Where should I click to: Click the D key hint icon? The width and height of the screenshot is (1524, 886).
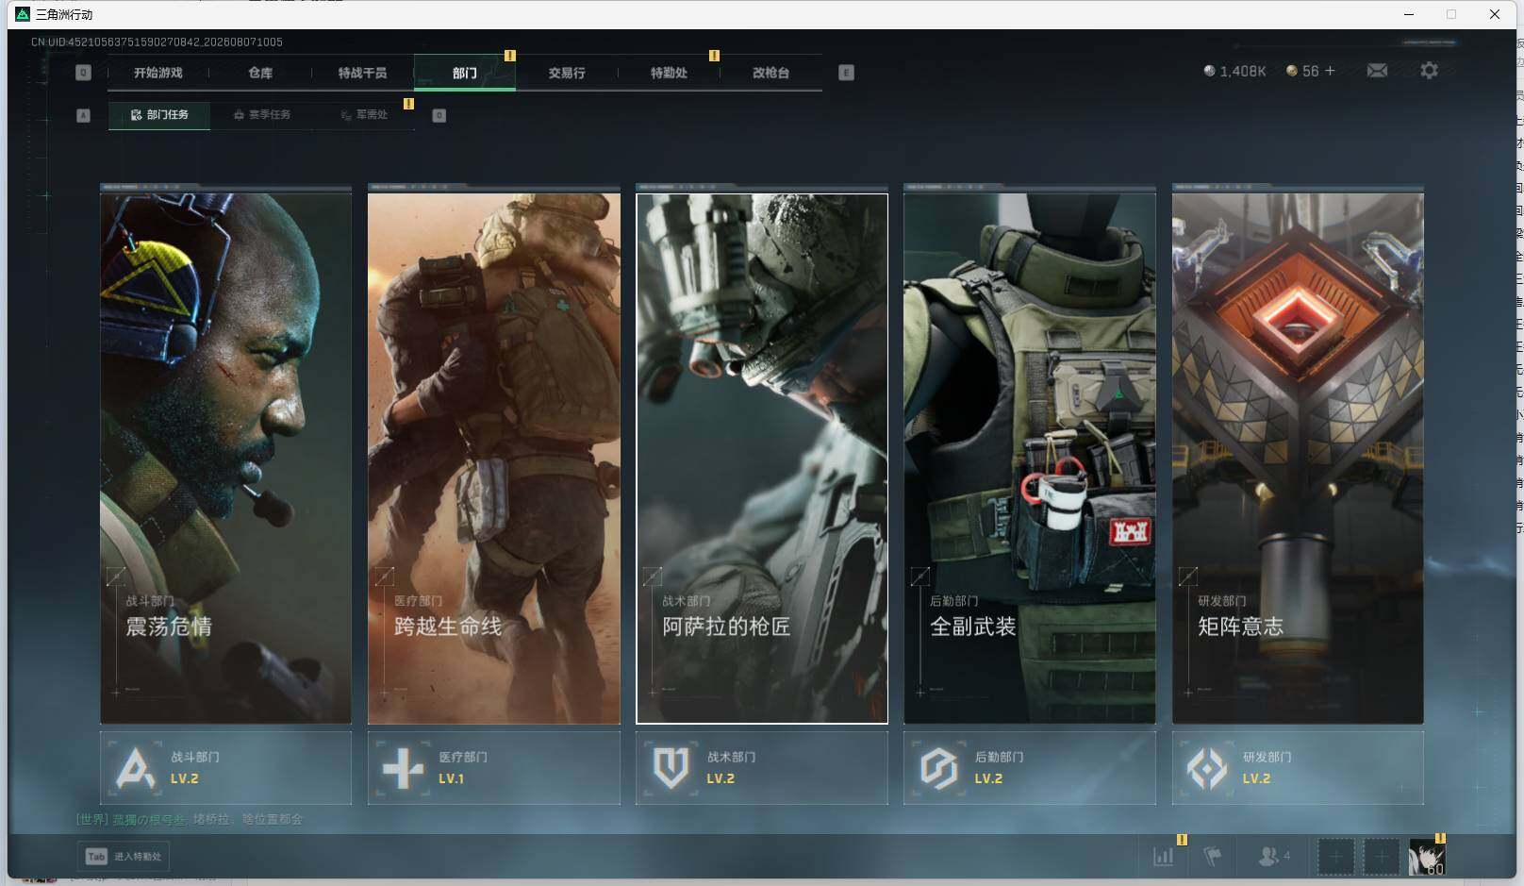tap(439, 115)
